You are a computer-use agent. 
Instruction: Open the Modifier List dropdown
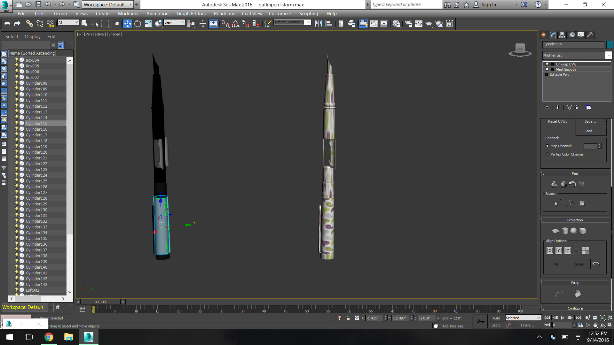(609, 55)
